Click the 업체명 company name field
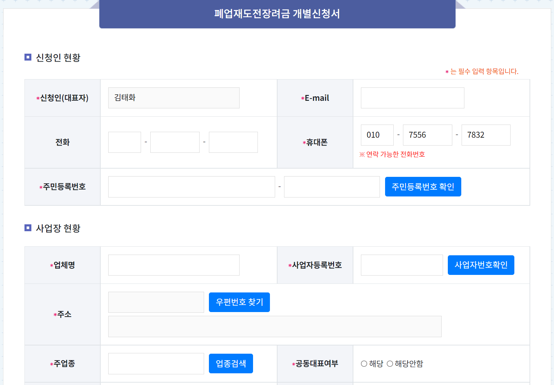The width and height of the screenshot is (554, 385). click(x=173, y=265)
